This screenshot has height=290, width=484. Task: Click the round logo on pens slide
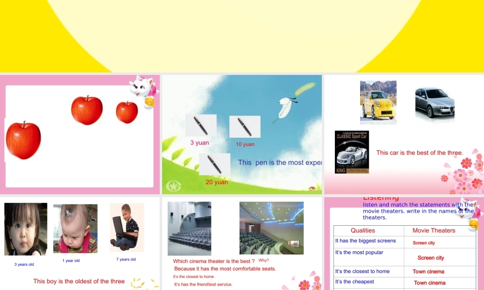tap(173, 186)
